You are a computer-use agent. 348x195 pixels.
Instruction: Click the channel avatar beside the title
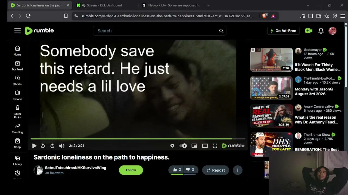point(38,170)
